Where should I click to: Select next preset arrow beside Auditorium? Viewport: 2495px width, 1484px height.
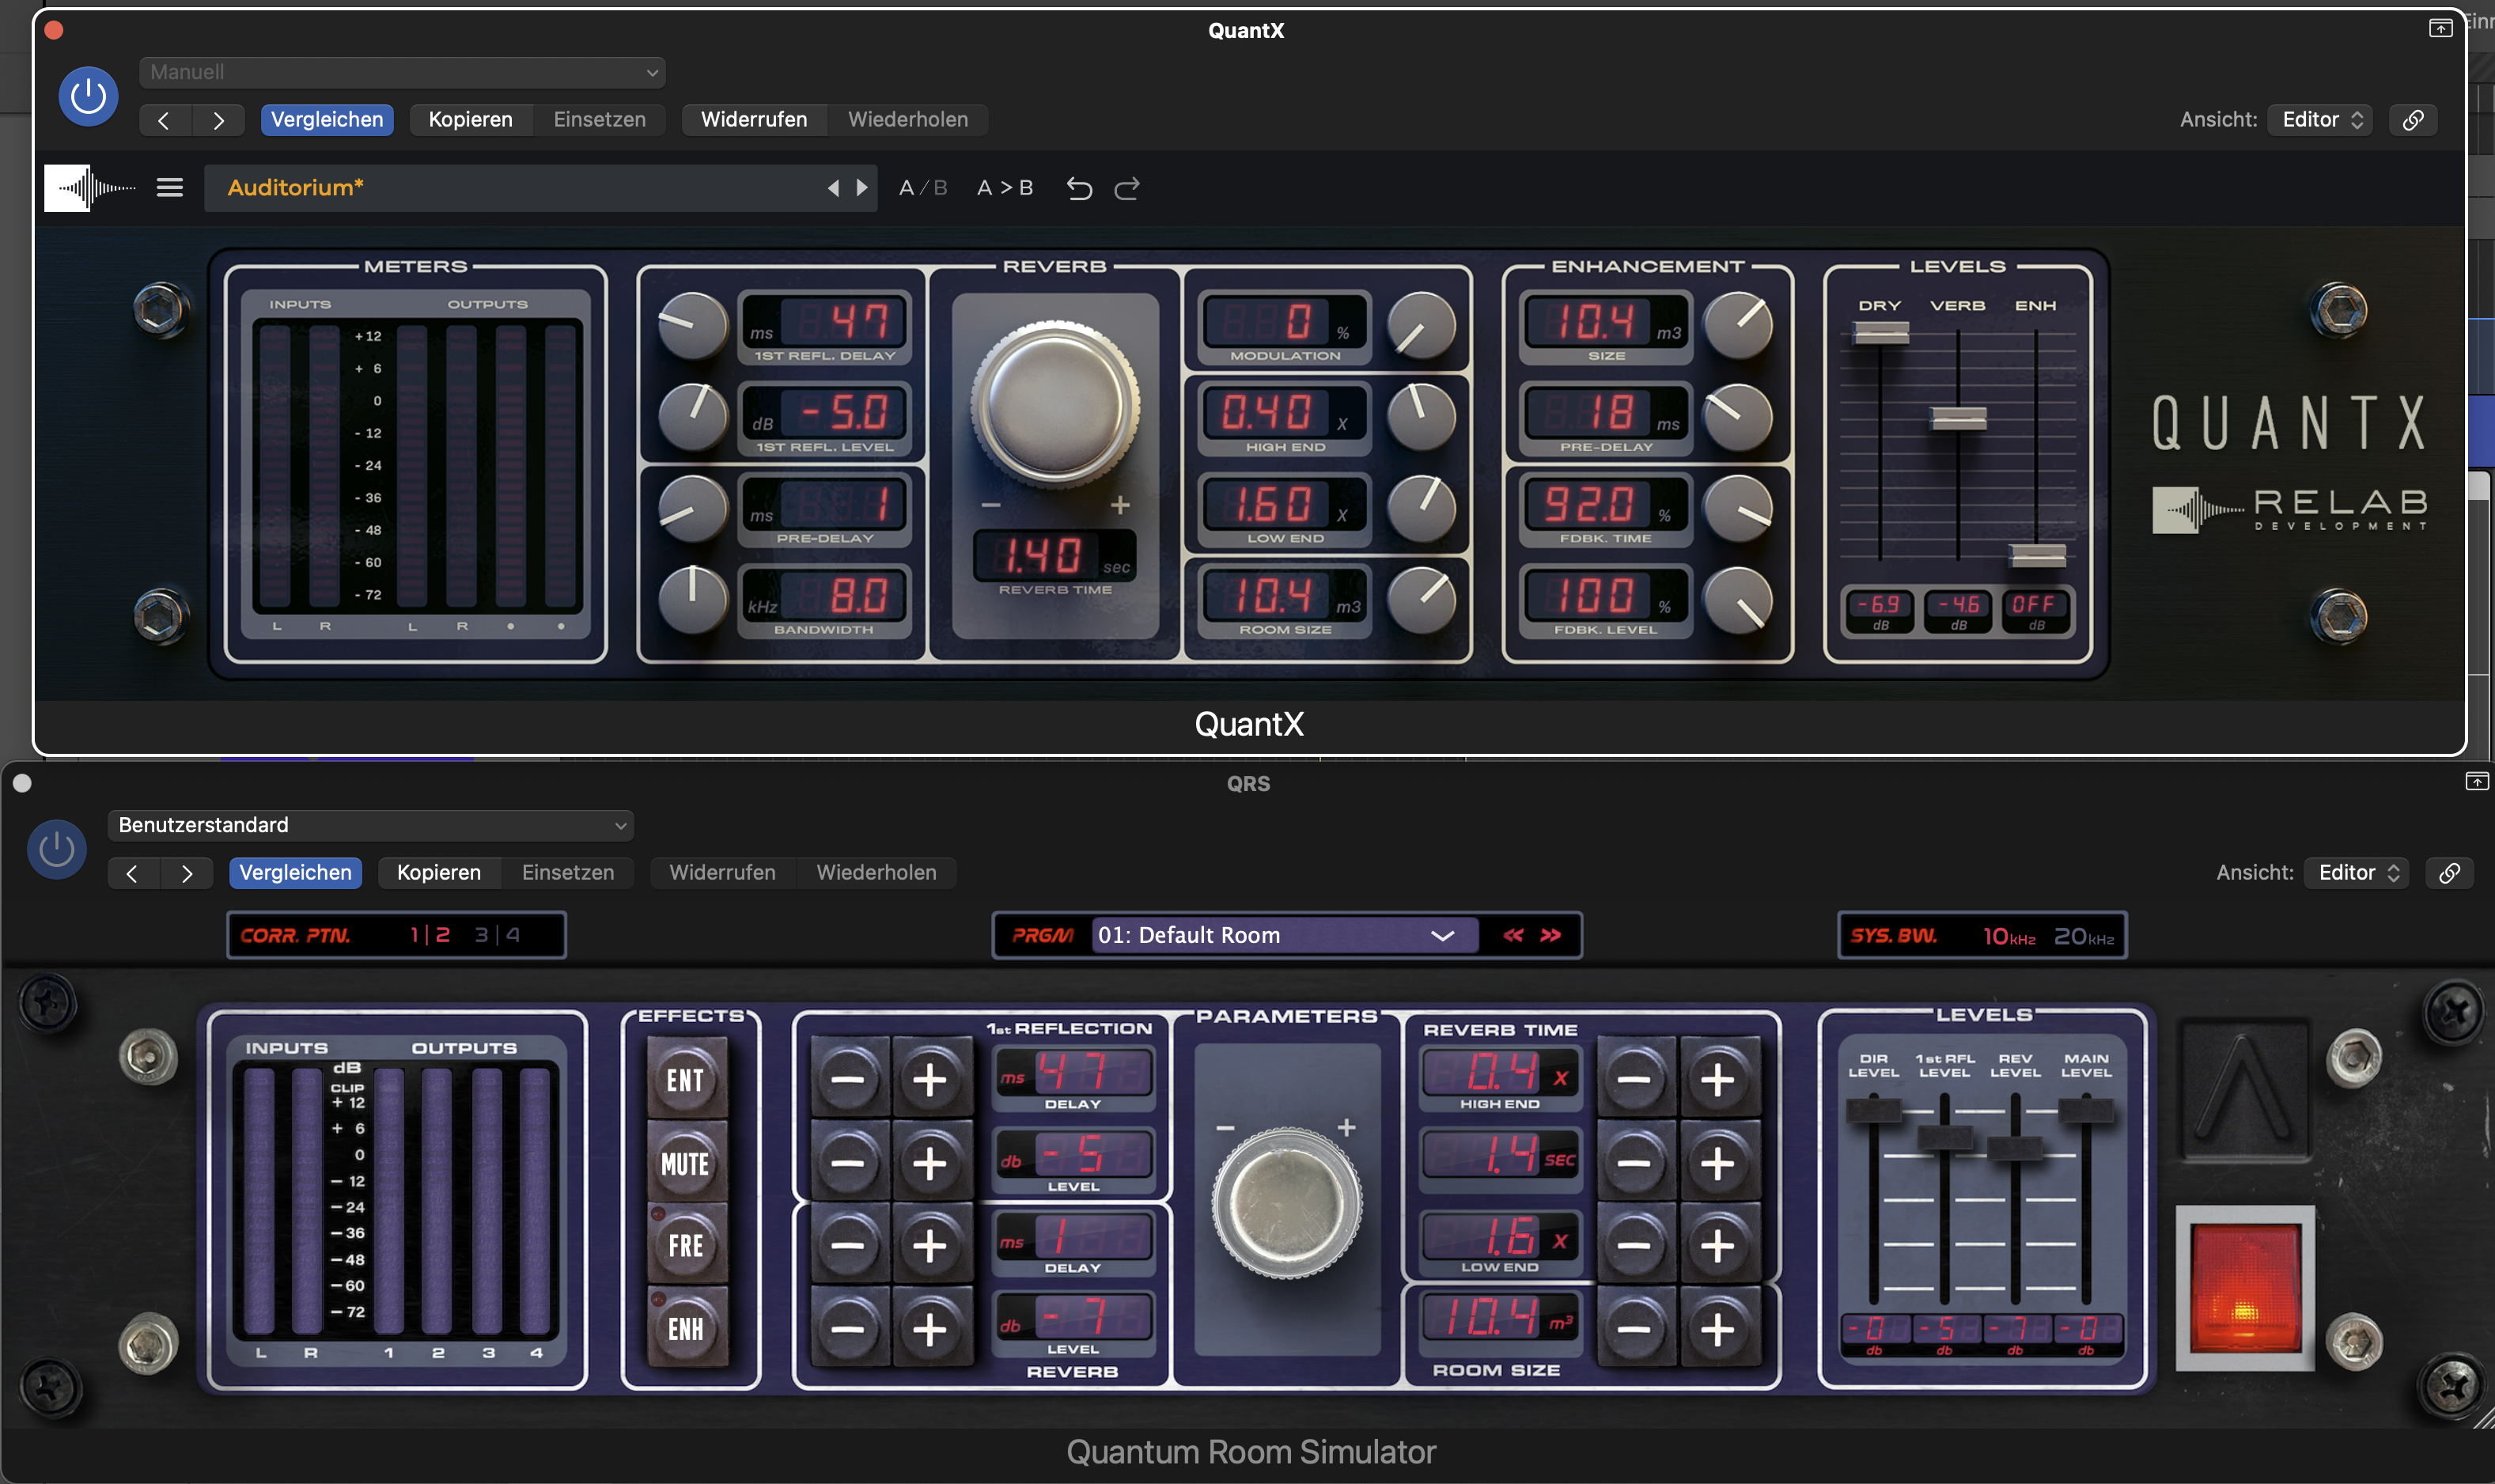pos(862,188)
